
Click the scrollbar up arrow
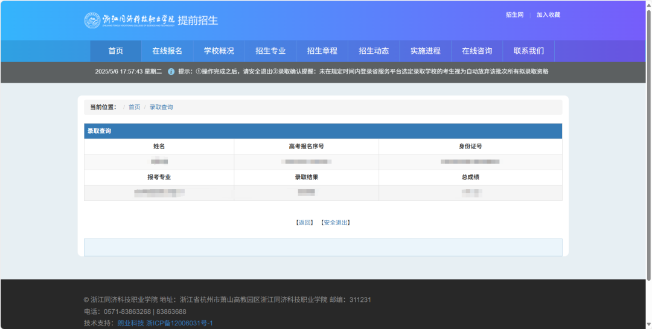tap(648, 4)
